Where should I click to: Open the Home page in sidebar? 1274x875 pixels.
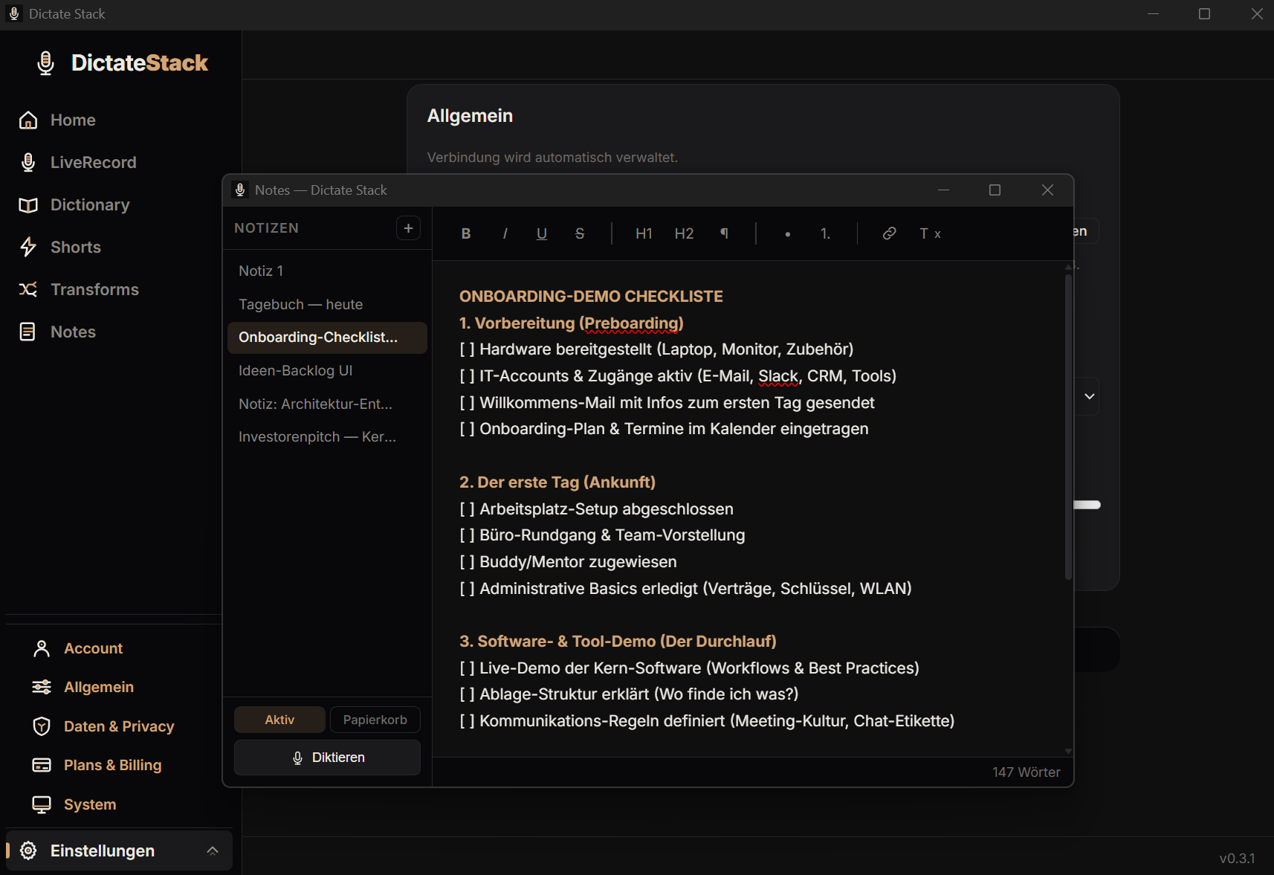73,120
